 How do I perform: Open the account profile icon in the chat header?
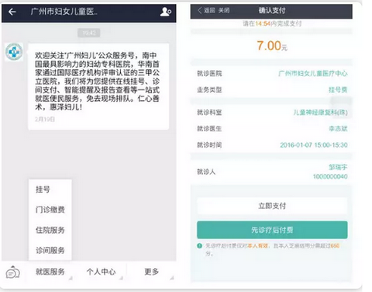click(166, 12)
